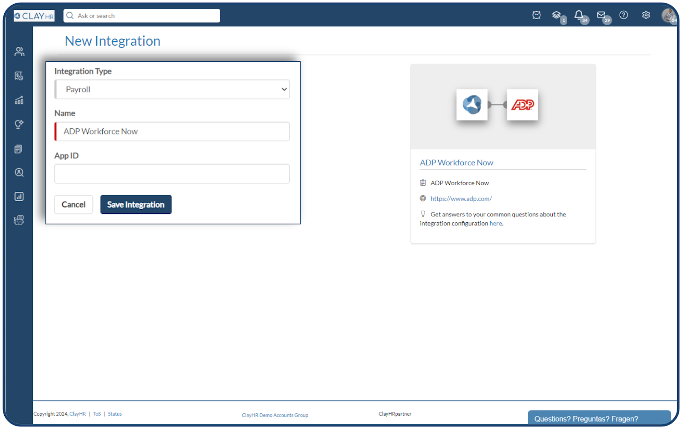Click the ADP logo tile
The image size is (682, 429).
click(523, 104)
